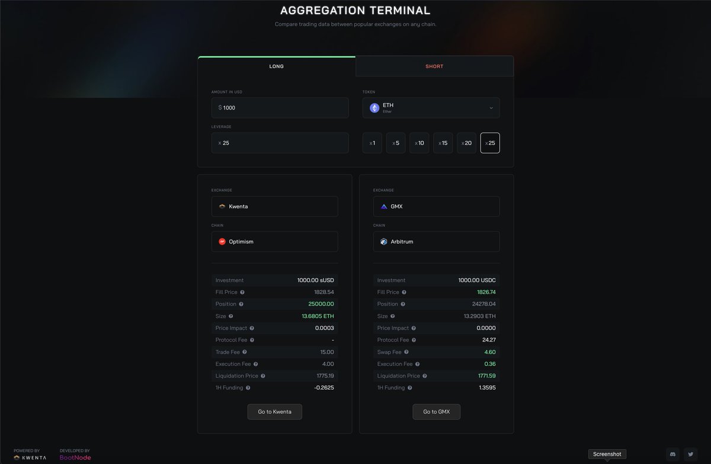Open the Optimism chain selector
This screenshot has height=464, width=711.
[x=275, y=241]
